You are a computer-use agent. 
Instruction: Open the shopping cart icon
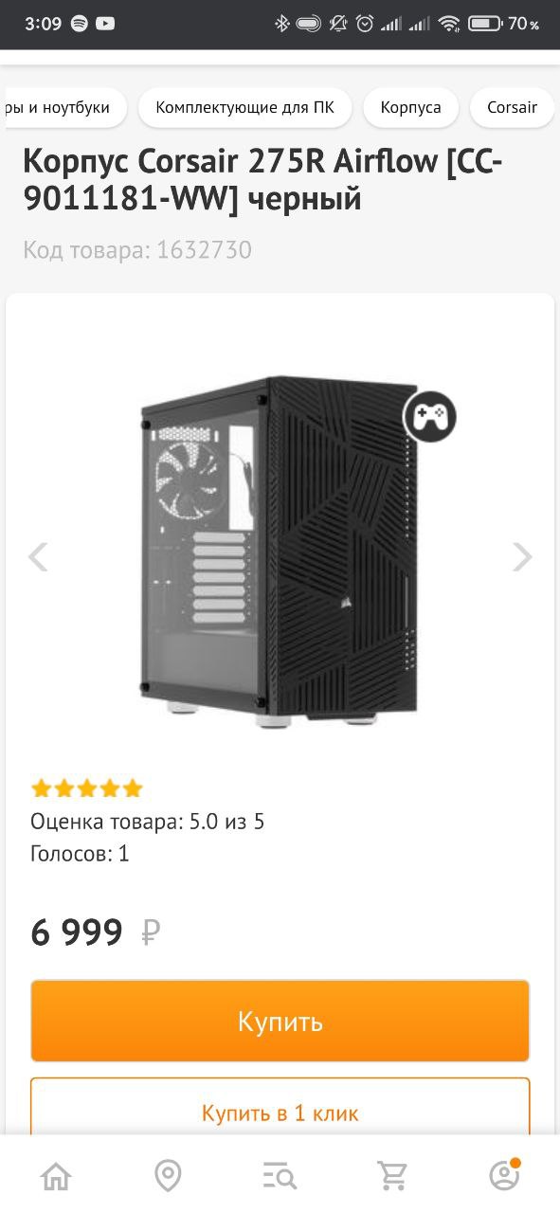[x=392, y=1175]
